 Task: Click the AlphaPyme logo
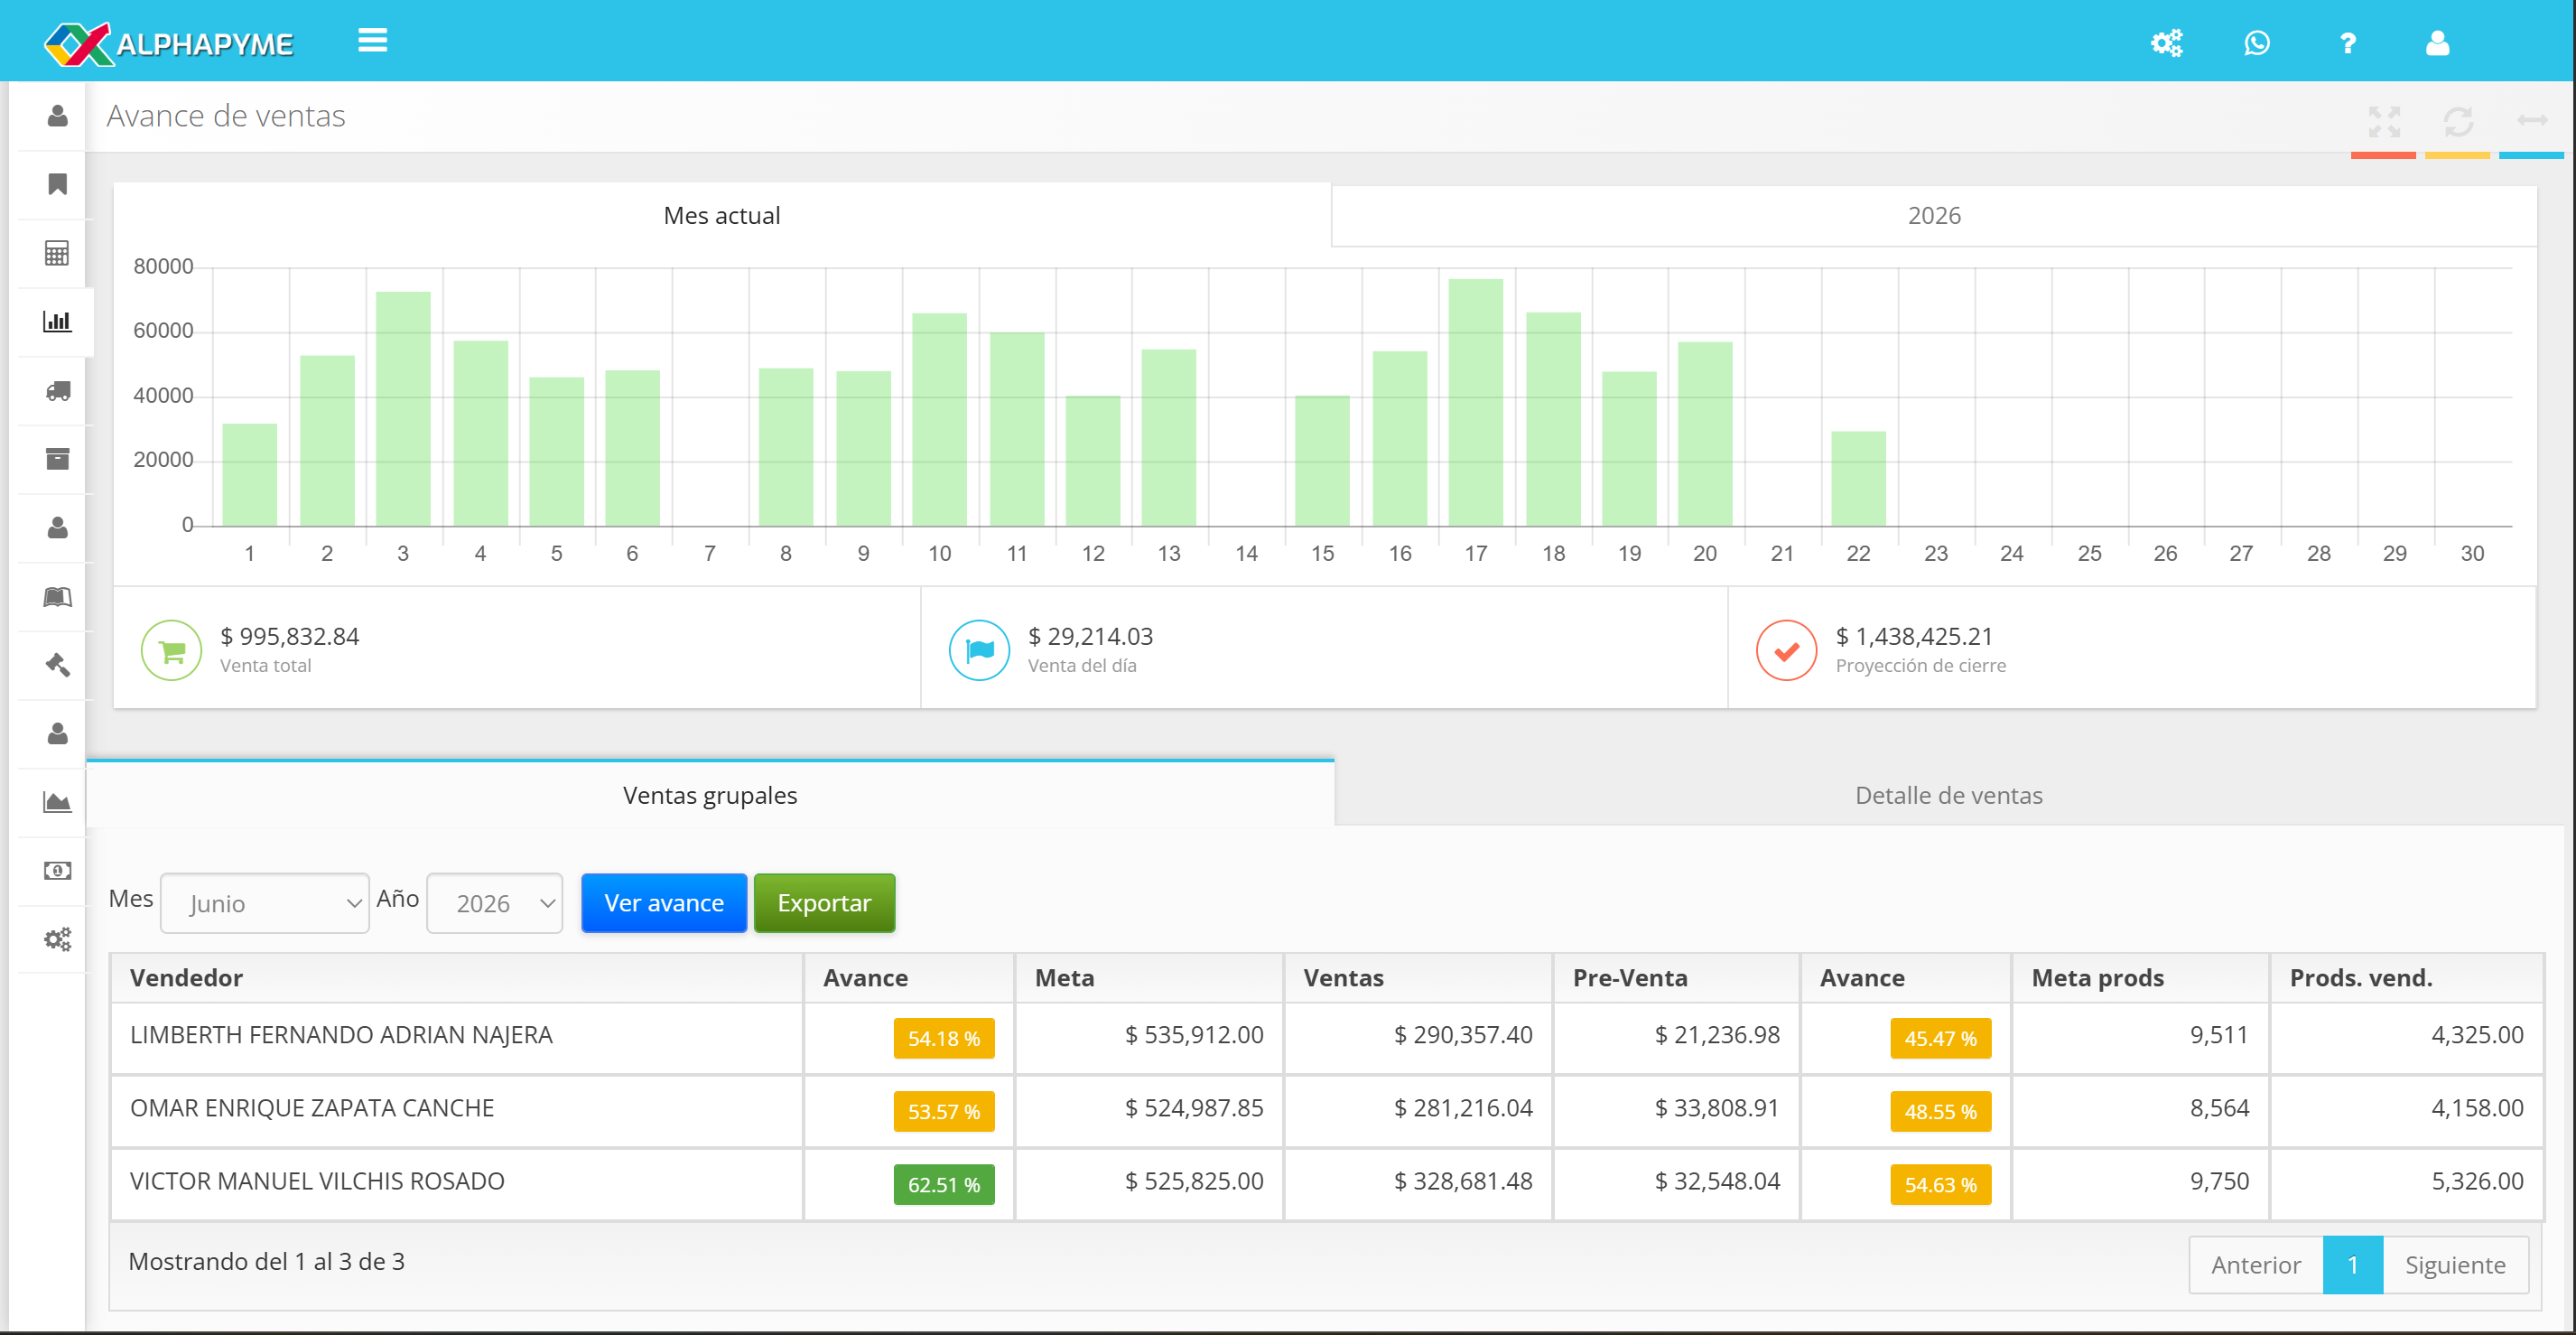(168, 43)
